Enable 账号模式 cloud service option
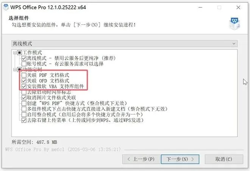 24,64
